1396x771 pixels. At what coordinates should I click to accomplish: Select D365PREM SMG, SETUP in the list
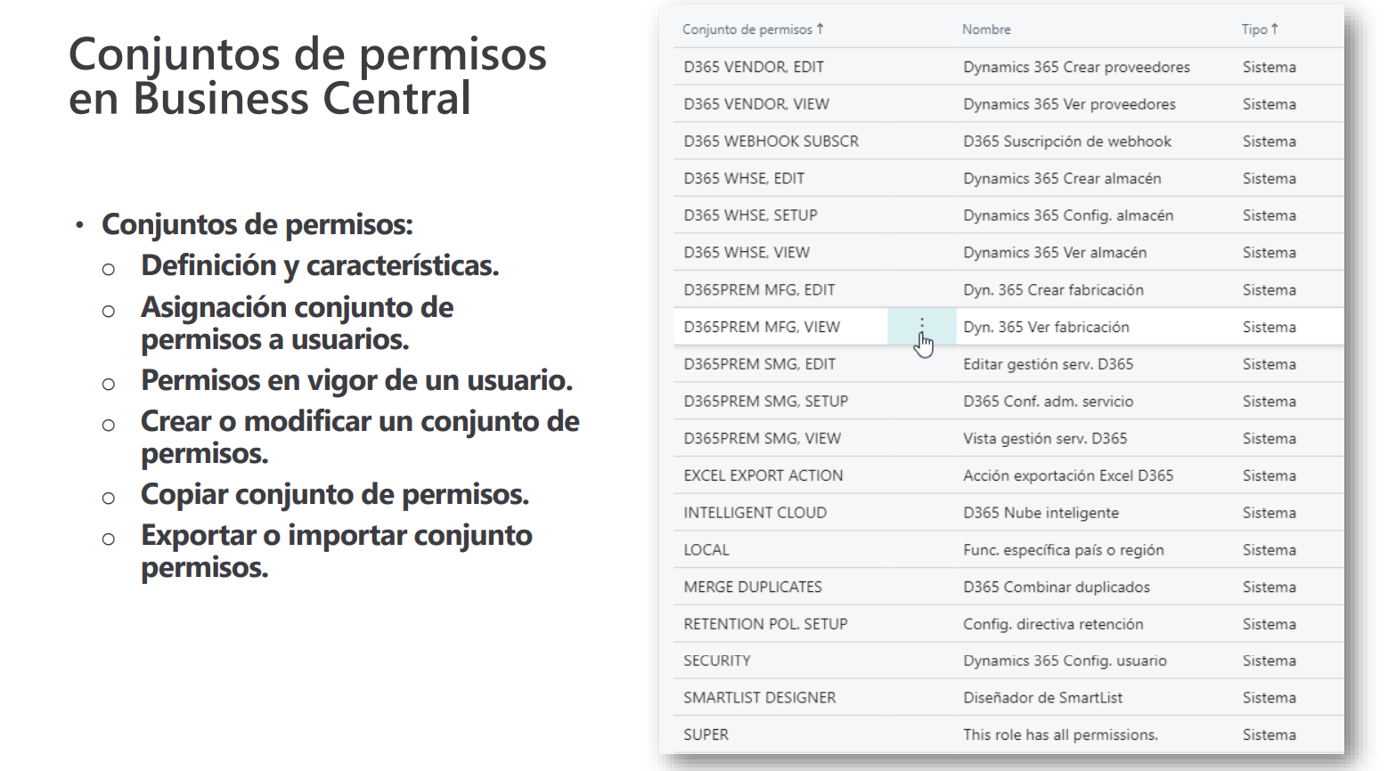[x=766, y=402]
